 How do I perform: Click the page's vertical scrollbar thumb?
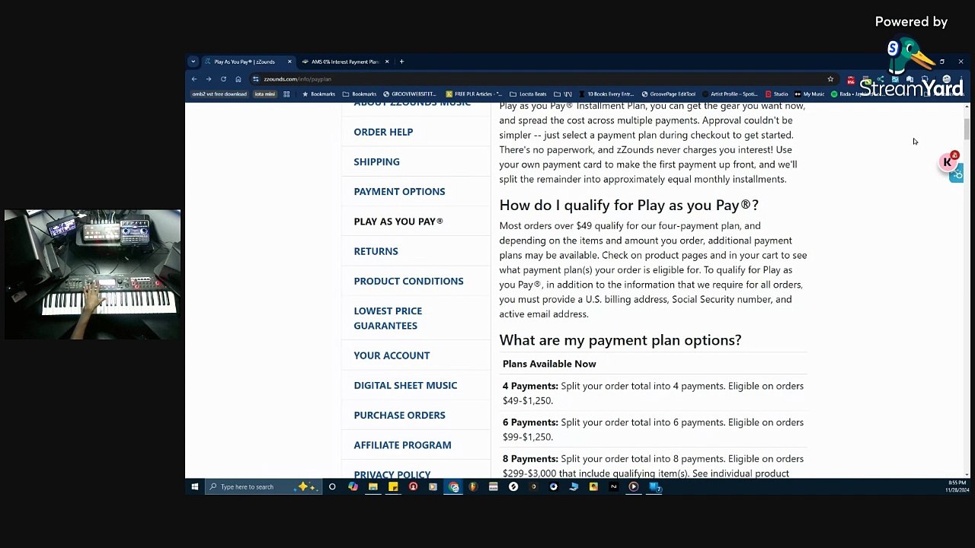pos(967,129)
